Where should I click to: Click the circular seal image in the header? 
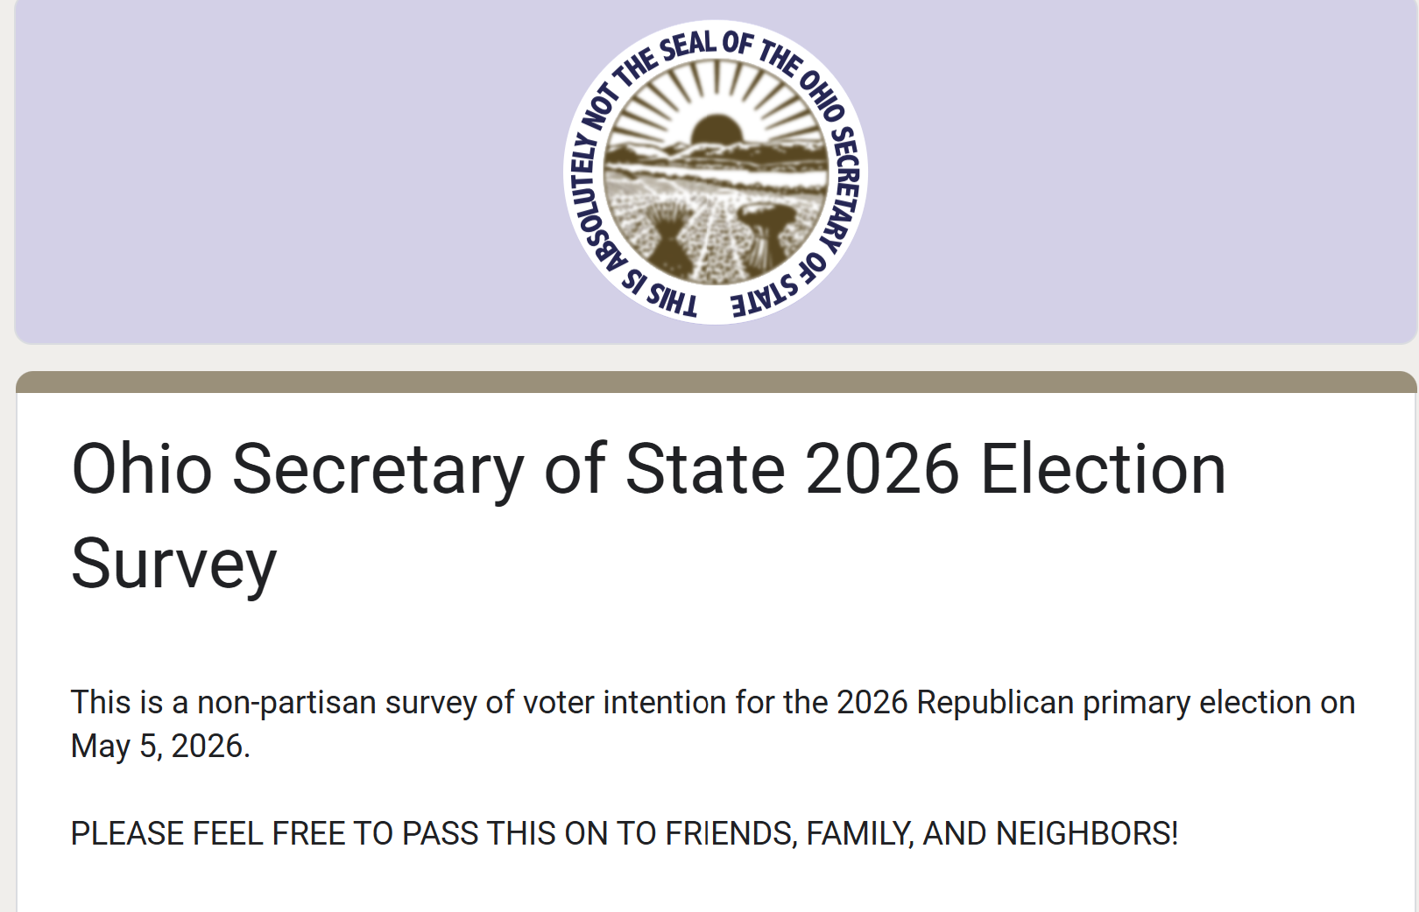[715, 172]
